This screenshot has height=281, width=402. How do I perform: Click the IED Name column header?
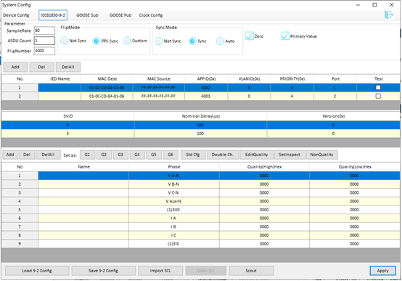[x=60, y=79]
